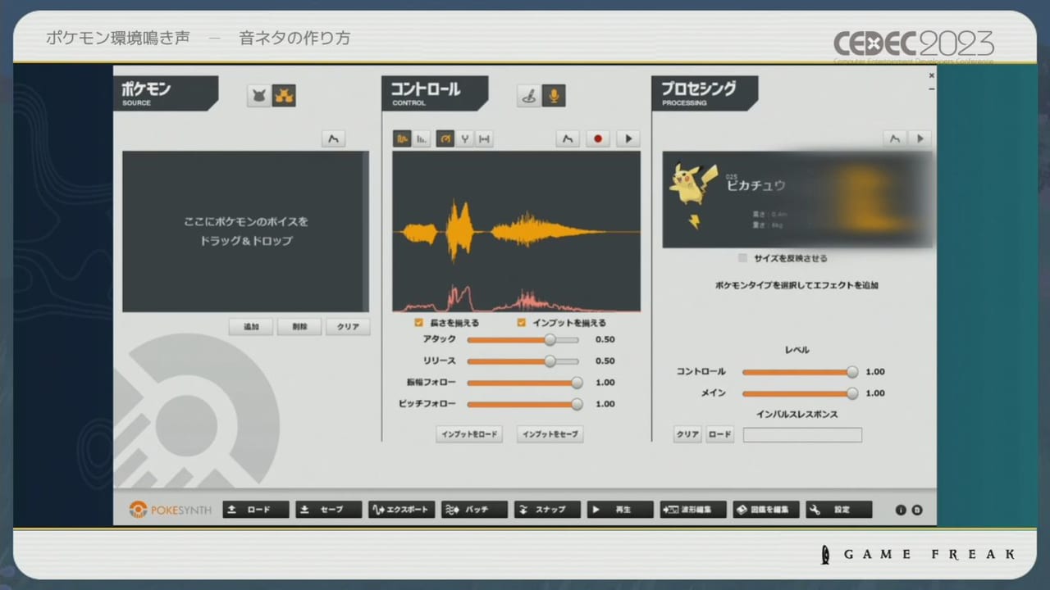
Task: Close the PokeSynth window
Action: [x=931, y=75]
